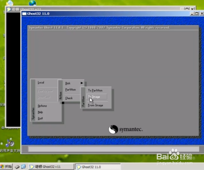Minimize the Ghost32 11.0 window
Image resolution: width=204 pixels, height=170 pixels.
(x=192, y=14)
